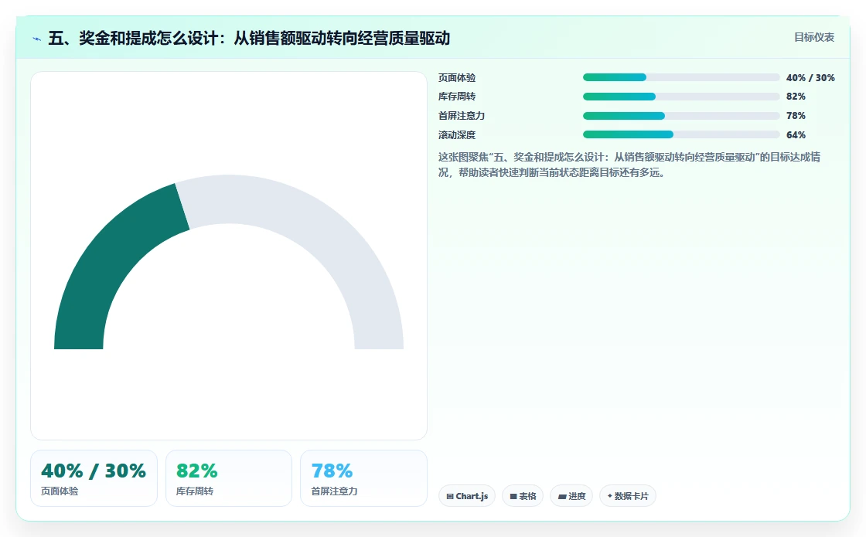
Task: Click the 库存周转 progress bar
Action: tap(681, 97)
